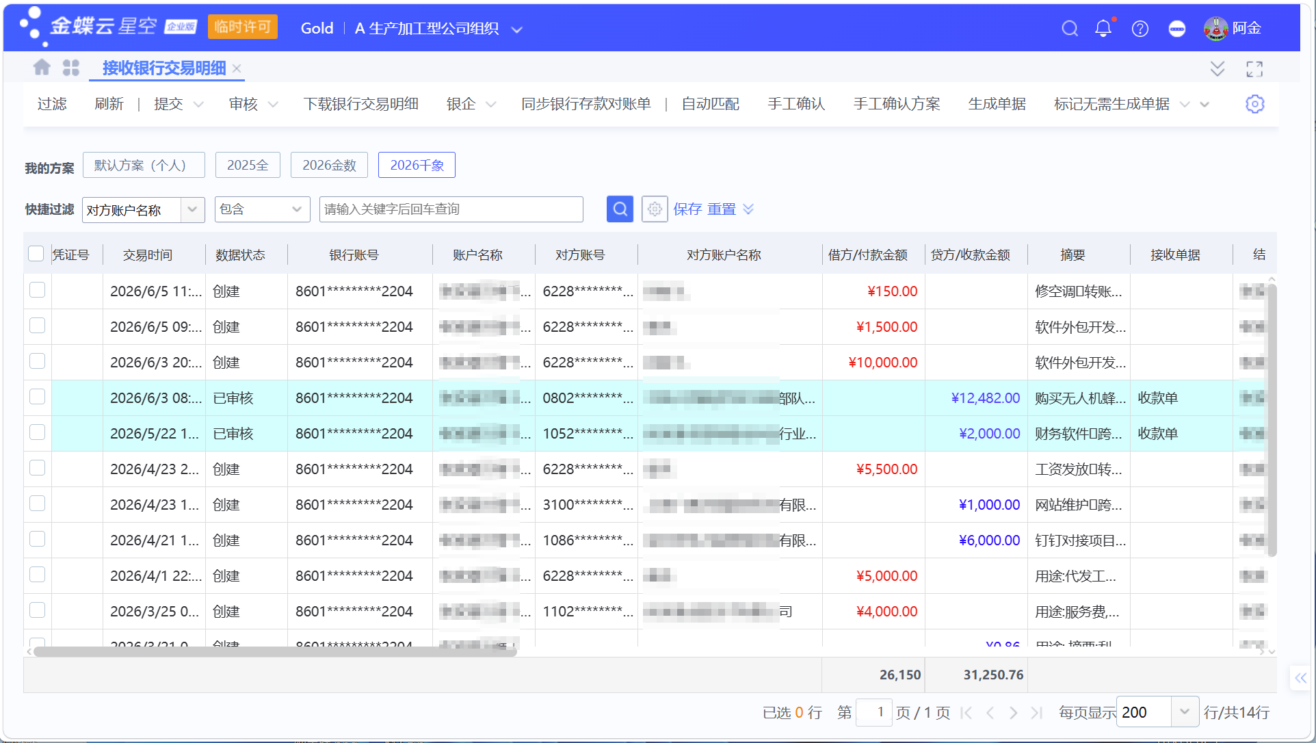
Task: Click 刷新 in the toolbar
Action: 109,104
